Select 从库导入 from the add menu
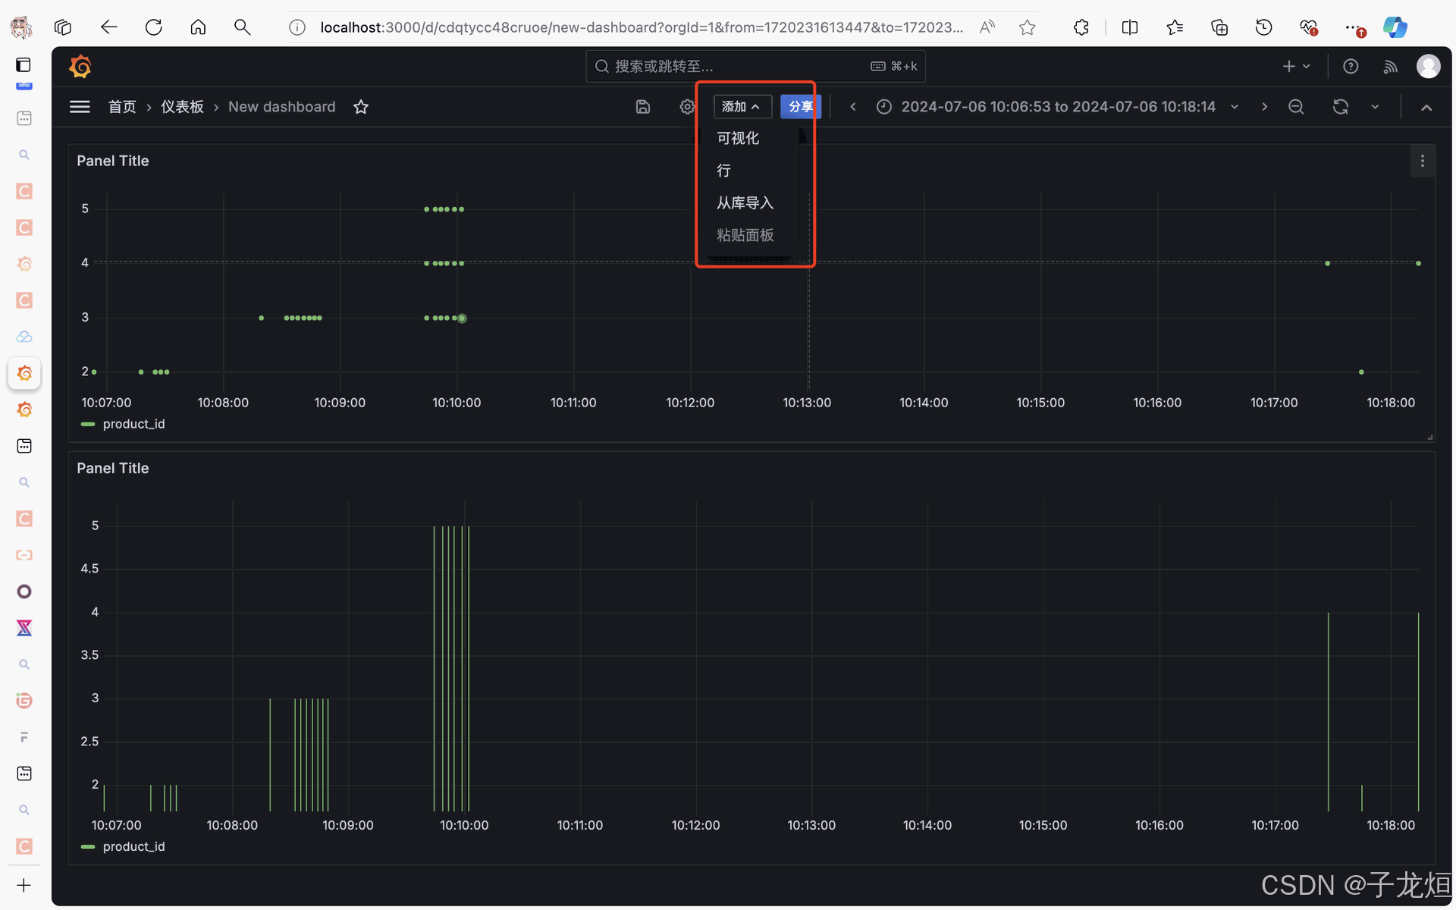The height and width of the screenshot is (910, 1456). (x=745, y=202)
